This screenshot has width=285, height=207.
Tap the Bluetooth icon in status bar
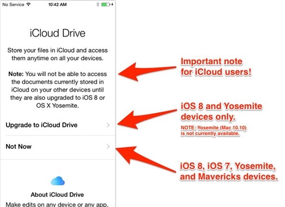coord(98,4)
